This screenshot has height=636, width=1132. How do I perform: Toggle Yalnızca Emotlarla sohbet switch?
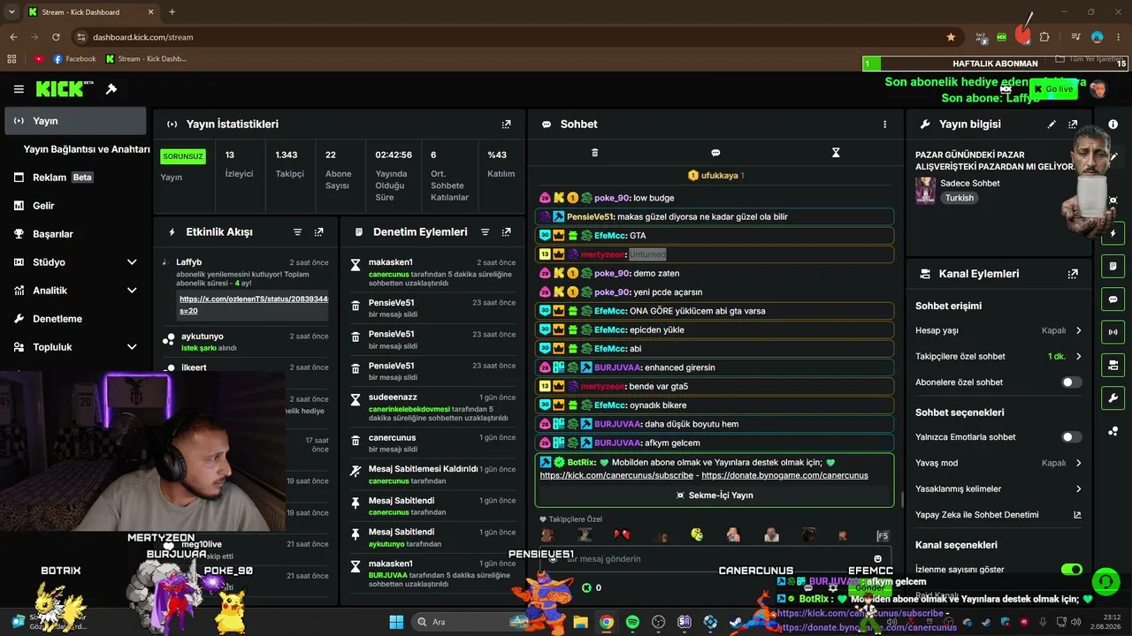coord(1071,437)
